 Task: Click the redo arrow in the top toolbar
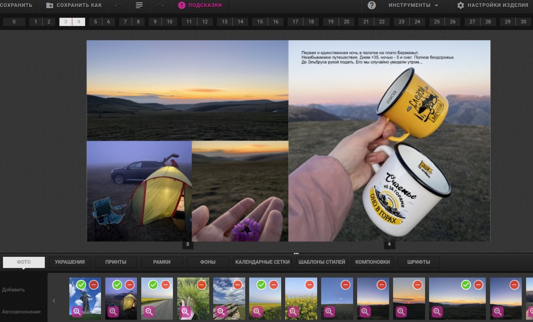coord(160,5)
